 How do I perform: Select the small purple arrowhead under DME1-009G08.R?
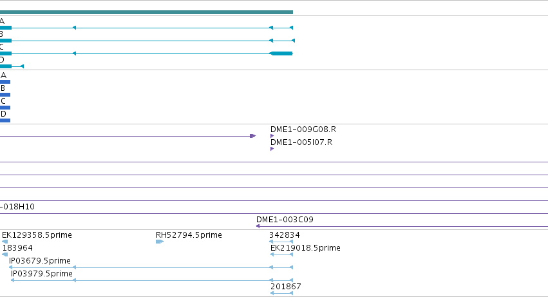[x=272, y=136]
